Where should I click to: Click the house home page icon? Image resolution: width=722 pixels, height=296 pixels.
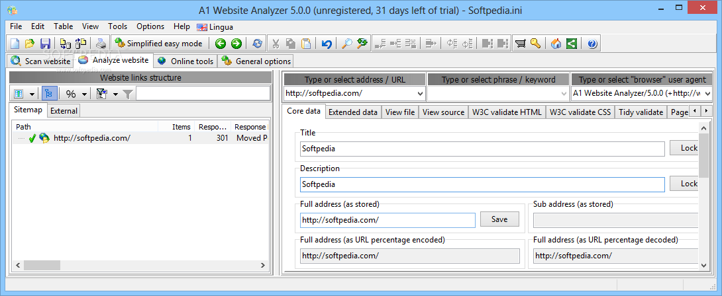(556, 44)
